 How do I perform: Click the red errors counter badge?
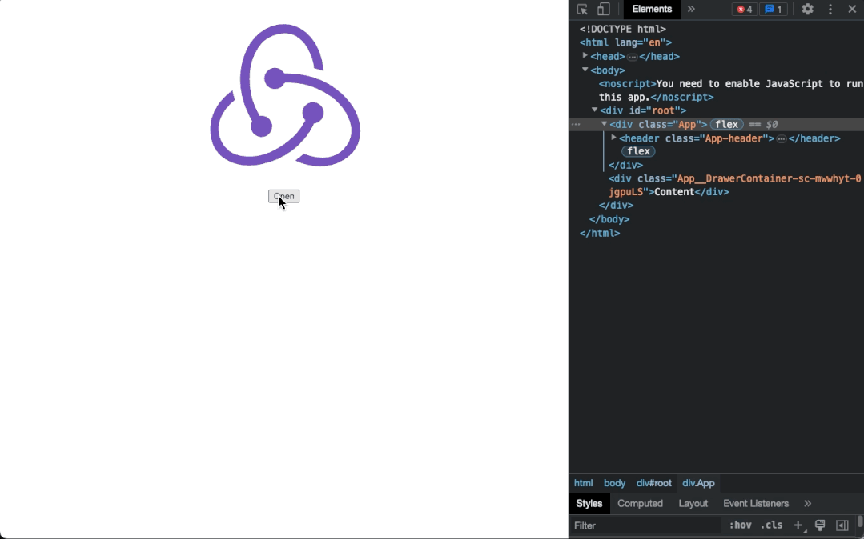(744, 10)
